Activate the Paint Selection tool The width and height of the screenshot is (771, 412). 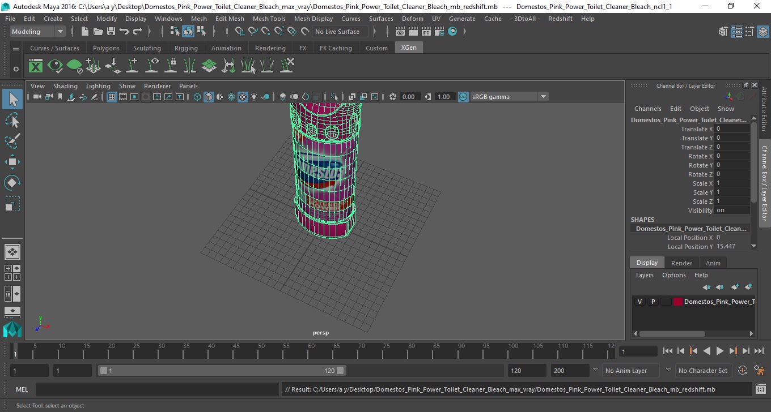pos(12,141)
